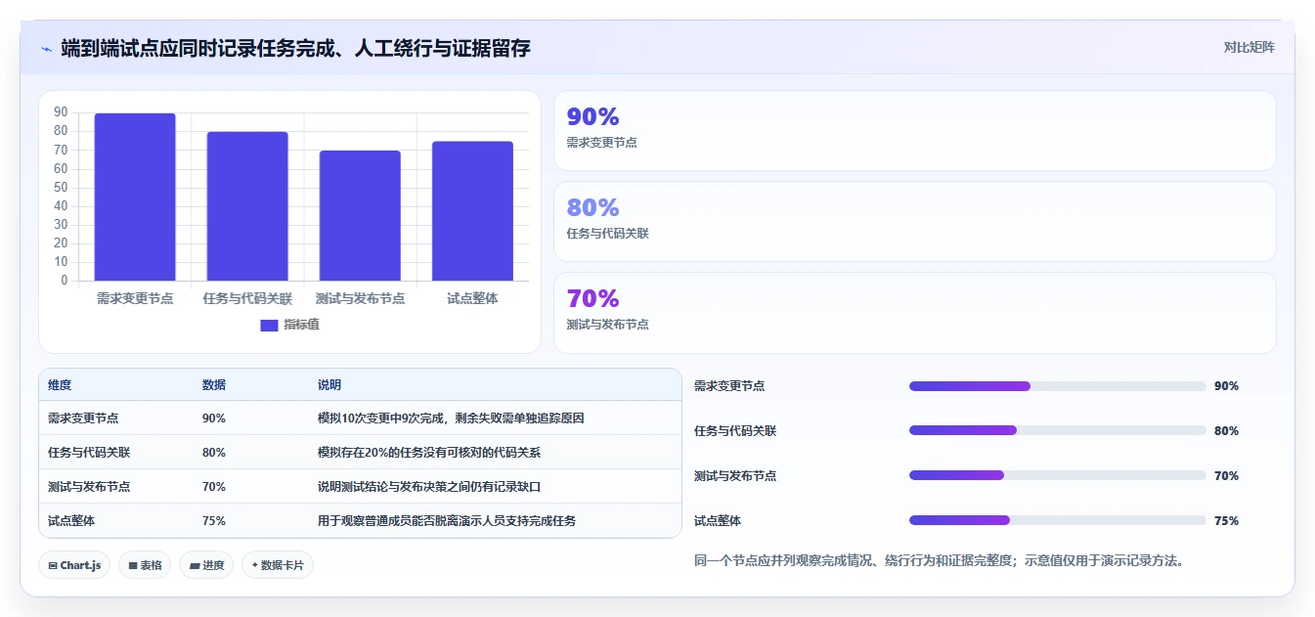Click the 对比矩阵 label in the header
Viewport: 1315px width, 617px height.
point(1249,47)
